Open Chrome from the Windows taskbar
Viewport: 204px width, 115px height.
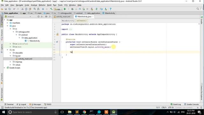(84, 112)
